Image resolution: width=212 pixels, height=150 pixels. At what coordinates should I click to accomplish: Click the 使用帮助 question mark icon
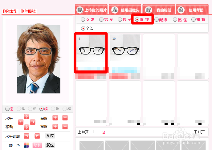tap(181, 10)
